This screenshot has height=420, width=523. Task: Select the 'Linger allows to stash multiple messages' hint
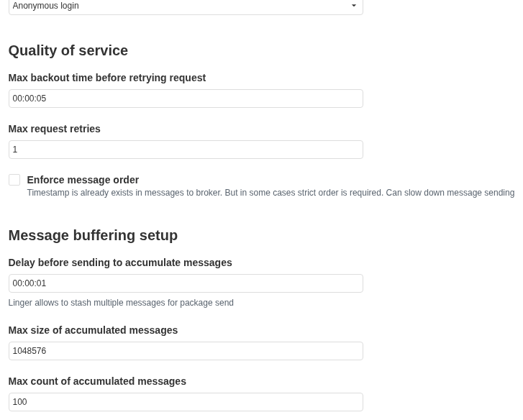(x=121, y=303)
